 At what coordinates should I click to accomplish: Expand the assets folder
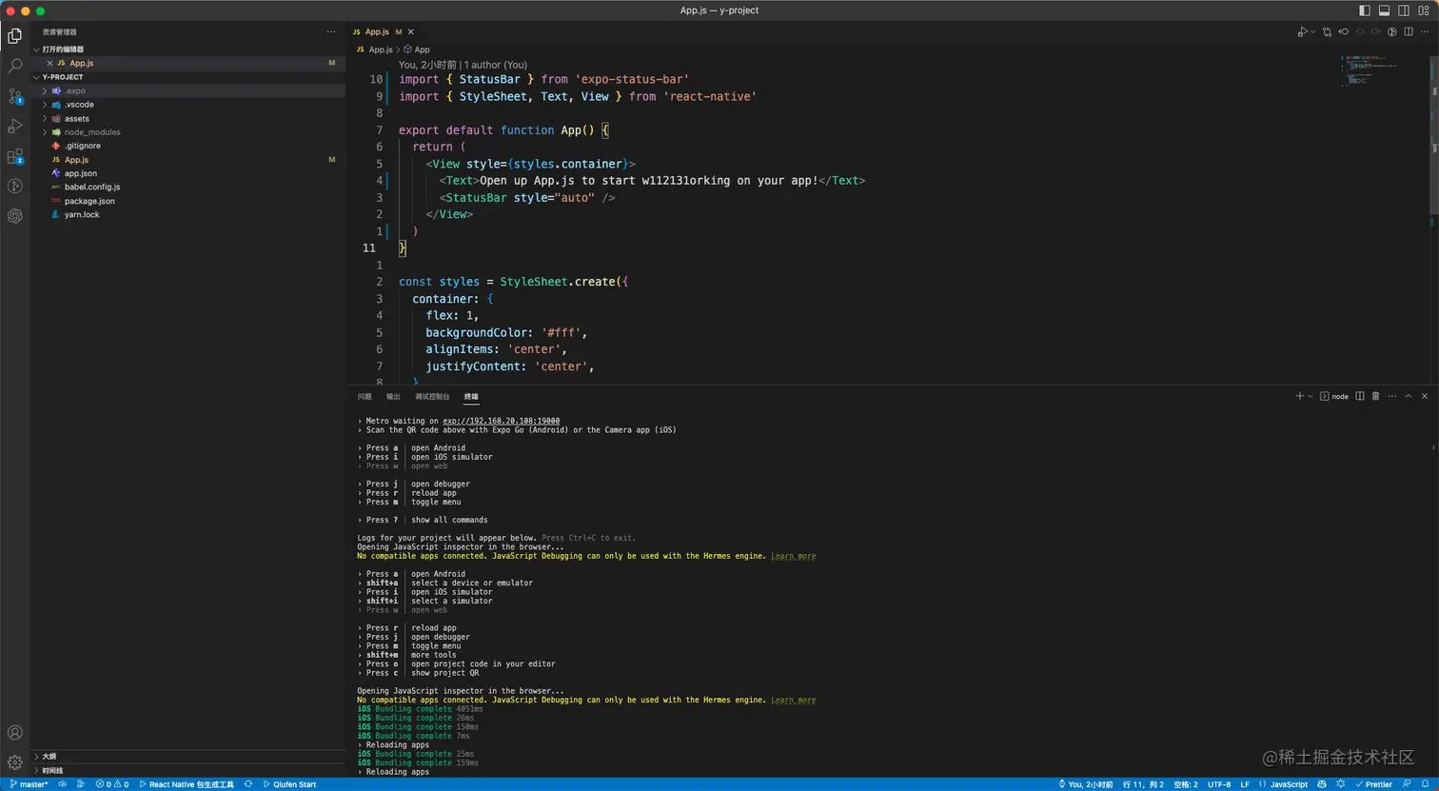click(x=77, y=119)
